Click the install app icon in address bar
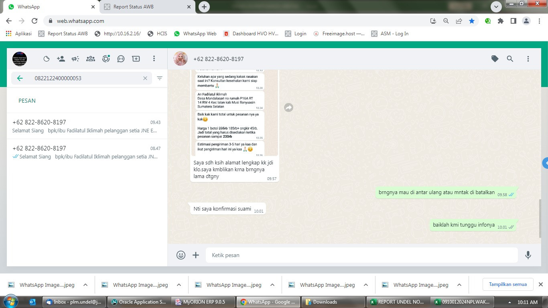This screenshot has width=548, height=308. pos(433,21)
